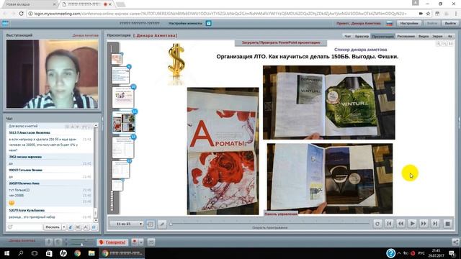Click the fullscreen layout icon in bottom bar
This screenshot has width=461, height=259.
[x=151, y=242]
